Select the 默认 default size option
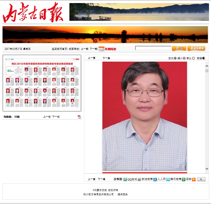211x204 pixels. (x=194, y=58)
